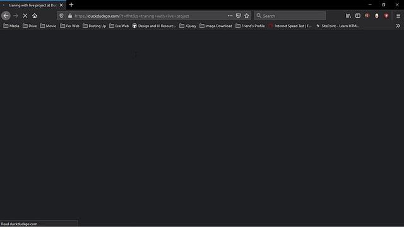Click the forward navigation arrow

pyautogui.click(x=16, y=16)
